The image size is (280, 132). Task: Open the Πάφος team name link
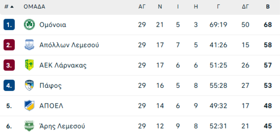pos(50,86)
